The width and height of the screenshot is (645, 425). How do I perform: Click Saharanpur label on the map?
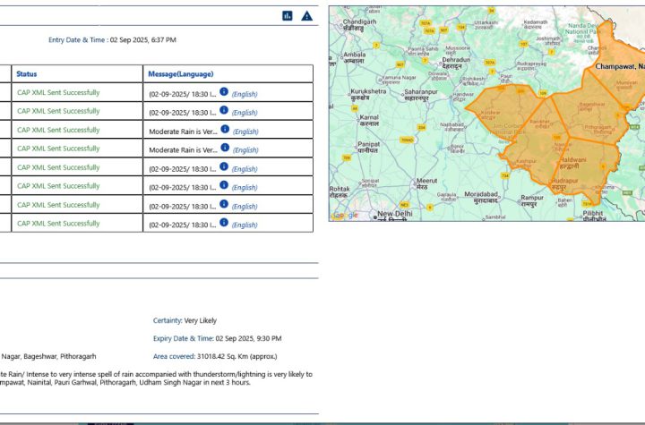pos(421,95)
